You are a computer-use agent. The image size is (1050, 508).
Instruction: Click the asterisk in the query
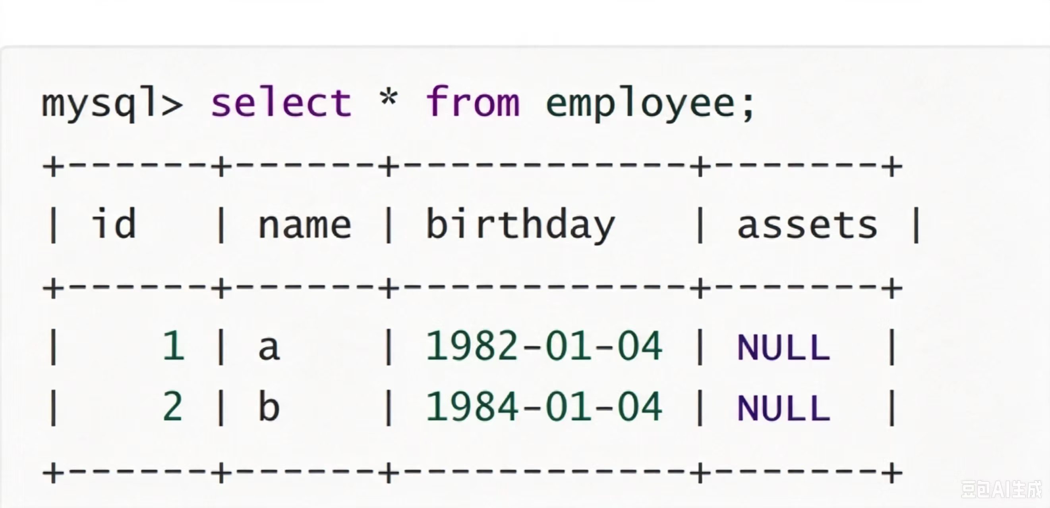[388, 98]
